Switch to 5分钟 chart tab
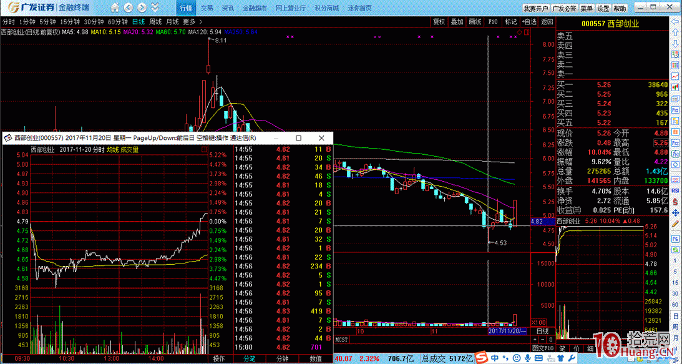 point(47,22)
